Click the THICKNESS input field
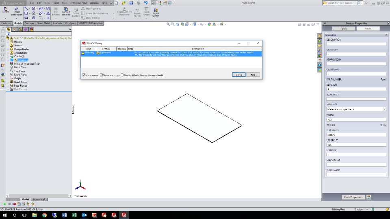The height and width of the screenshot is (219, 390). tap(356, 135)
